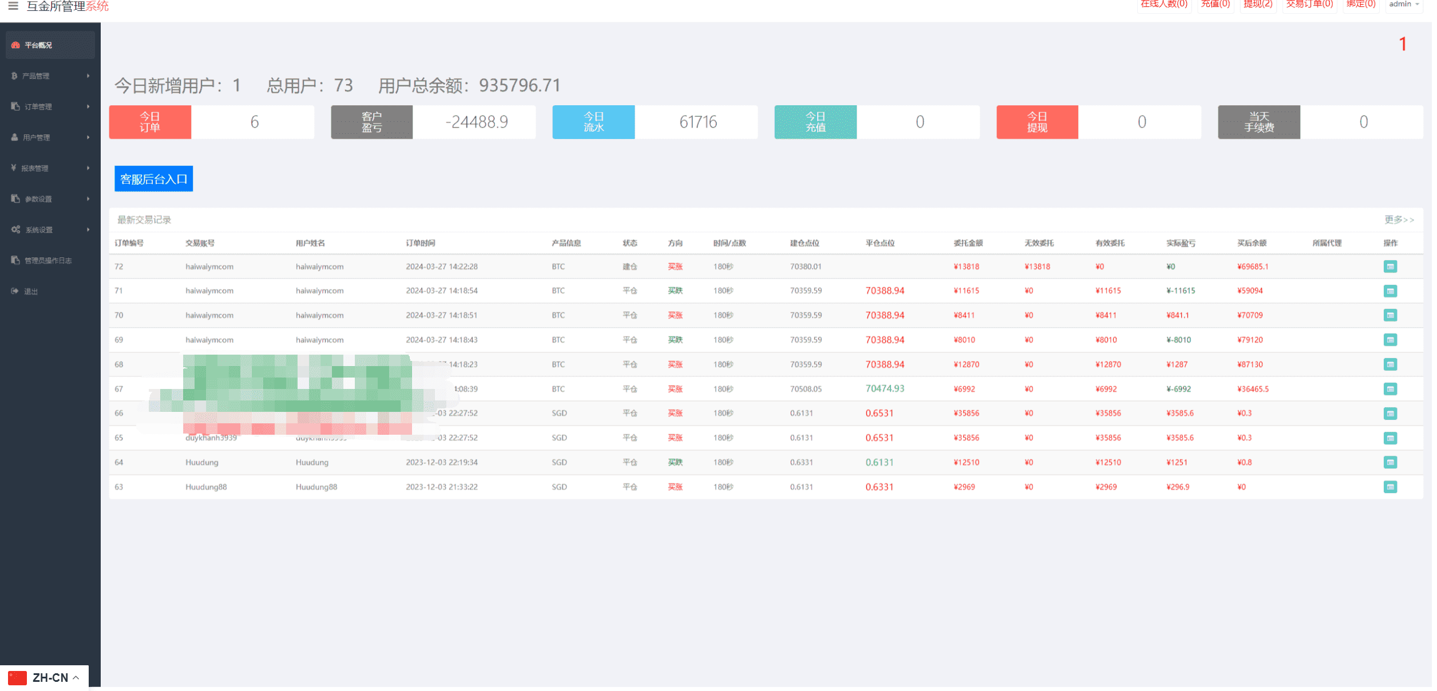The width and height of the screenshot is (1437, 691).
Task: Click action icon on order 69 row
Action: pos(1390,340)
